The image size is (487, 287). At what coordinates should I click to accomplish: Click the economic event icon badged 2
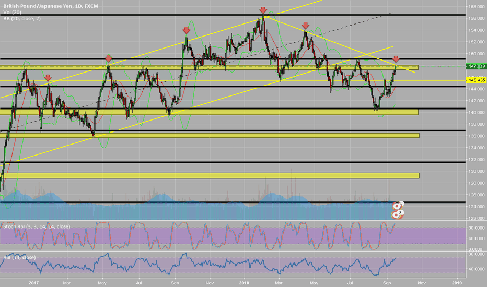coord(397,206)
